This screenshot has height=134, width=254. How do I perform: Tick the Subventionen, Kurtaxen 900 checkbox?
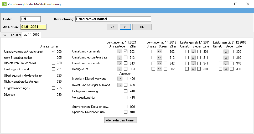click(x=126, y=107)
